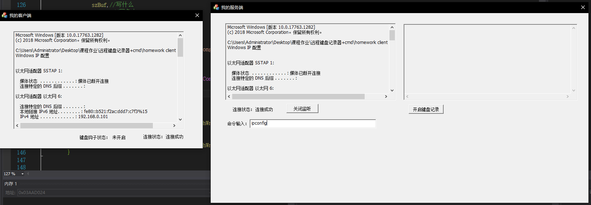Click Microsoft Windows version line in client output
This screenshot has height=205, width=591.
59,35
